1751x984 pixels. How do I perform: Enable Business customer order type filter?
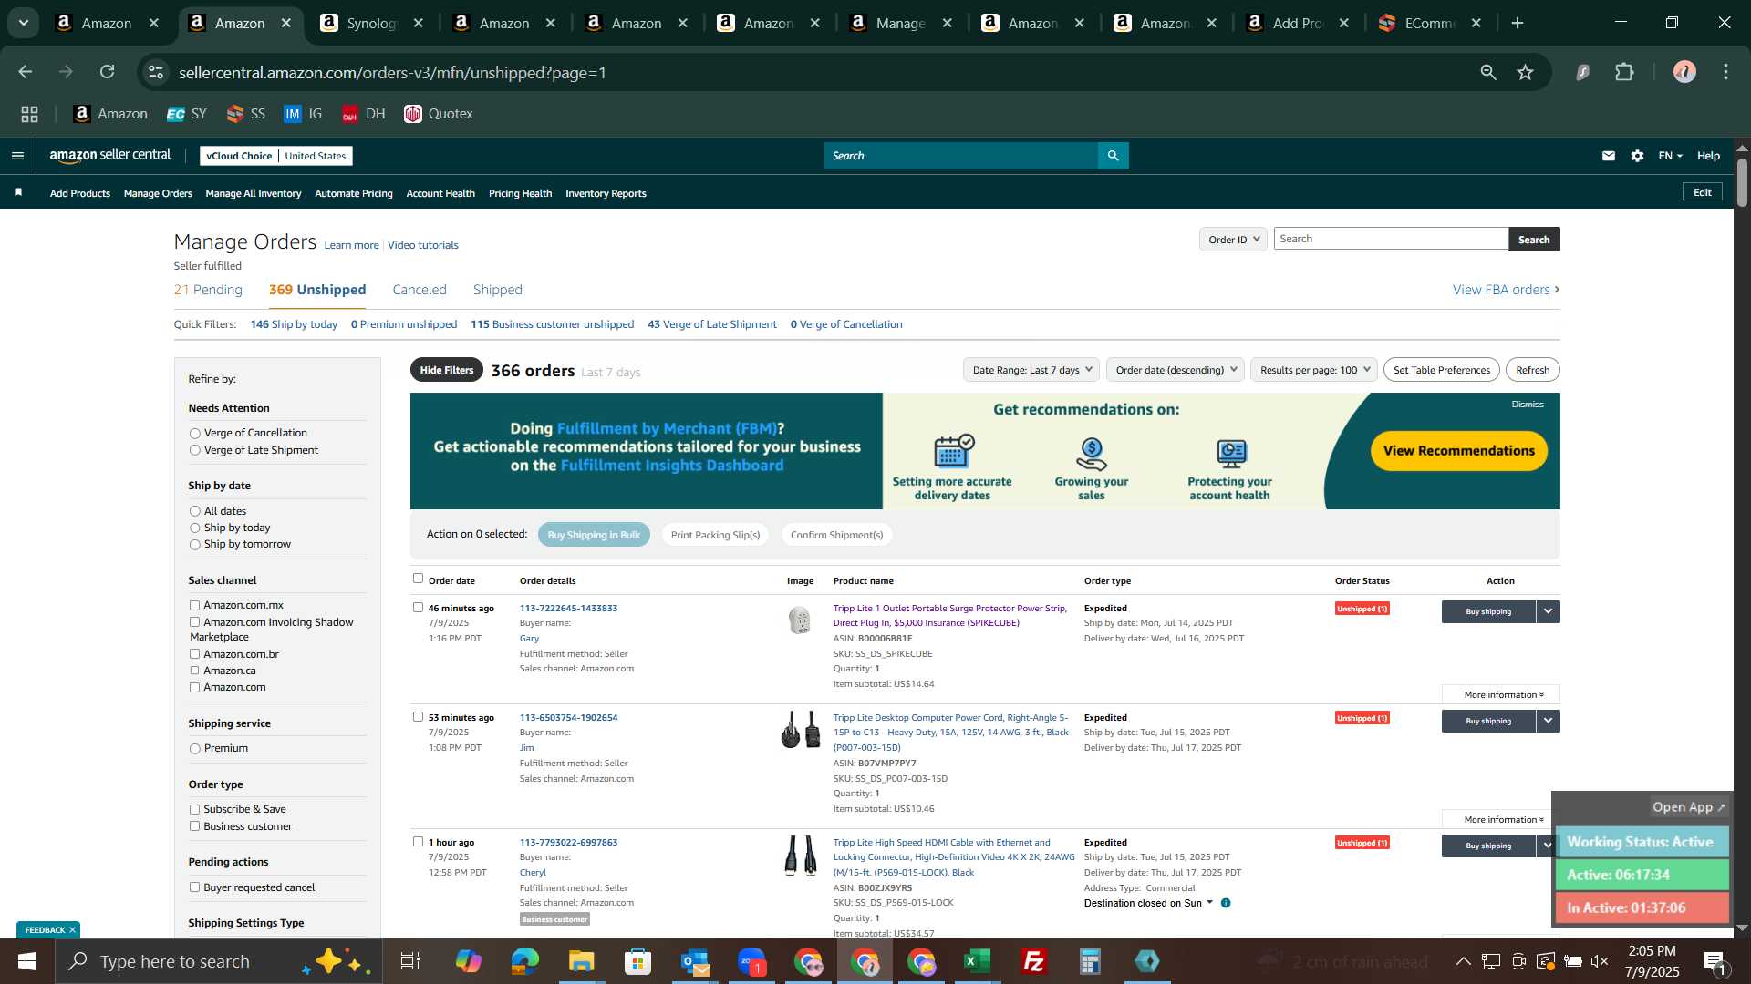click(x=194, y=826)
